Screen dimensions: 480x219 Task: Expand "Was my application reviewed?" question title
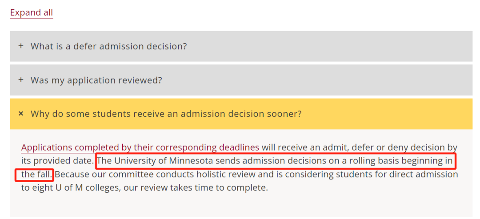96,80
